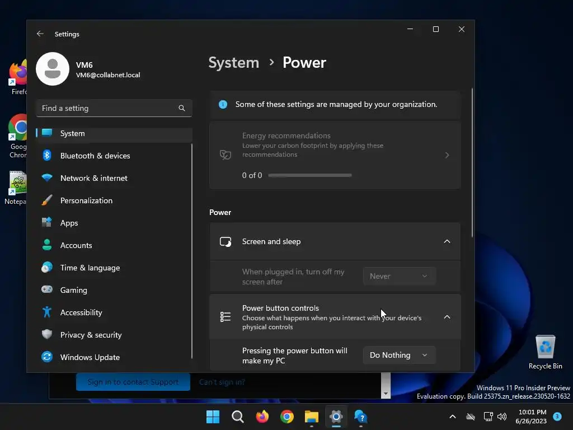Click the Energy recommendations leaf icon
Screen dimensions: 573x430
tap(226, 155)
